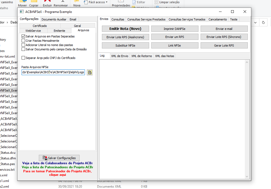271x189 pixels.
Task: Click the Substituir NFSe button
Action: (x=125, y=45)
